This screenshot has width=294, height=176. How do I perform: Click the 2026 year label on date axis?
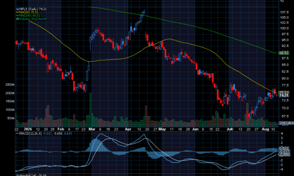tap(28, 129)
